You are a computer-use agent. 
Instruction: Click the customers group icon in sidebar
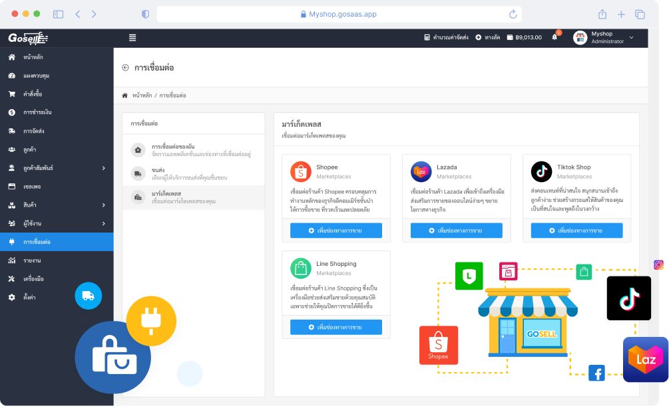click(x=12, y=150)
